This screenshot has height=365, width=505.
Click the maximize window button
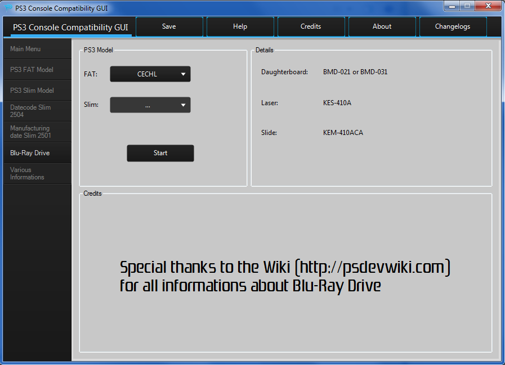point(467,6)
